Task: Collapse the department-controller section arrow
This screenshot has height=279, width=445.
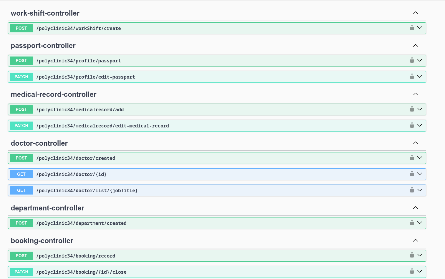Action: coord(416,208)
